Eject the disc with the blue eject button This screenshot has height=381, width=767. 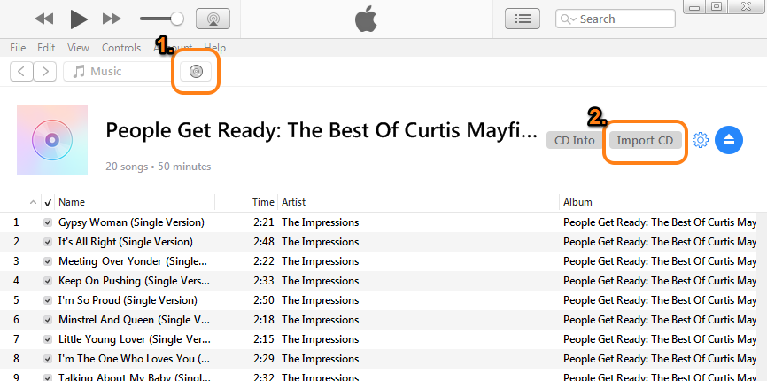pyautogui.click(x=729, y=140)
